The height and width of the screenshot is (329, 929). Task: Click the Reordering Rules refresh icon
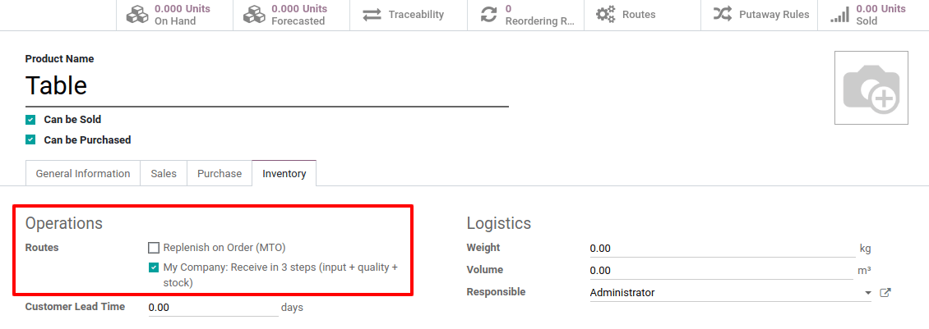tap(489, 15)
